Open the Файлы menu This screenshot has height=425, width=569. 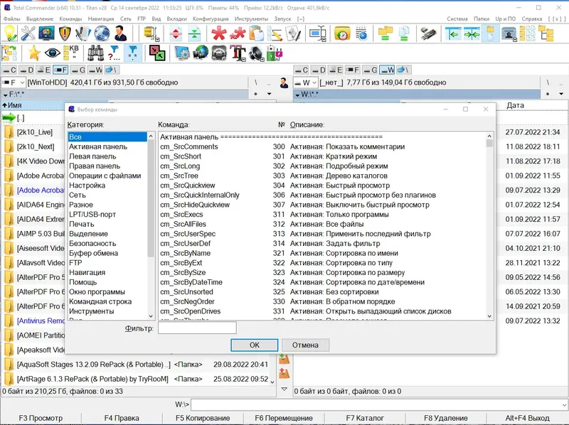[x=12, y=19]
